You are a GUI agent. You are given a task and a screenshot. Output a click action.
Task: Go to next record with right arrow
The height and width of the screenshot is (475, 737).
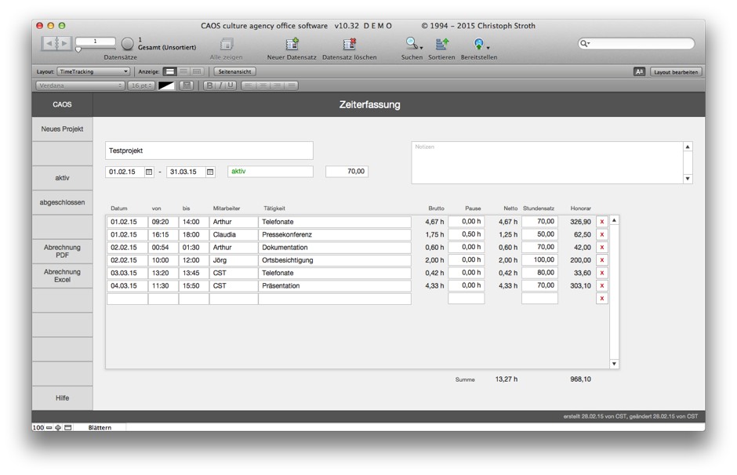tap(65, 43)
